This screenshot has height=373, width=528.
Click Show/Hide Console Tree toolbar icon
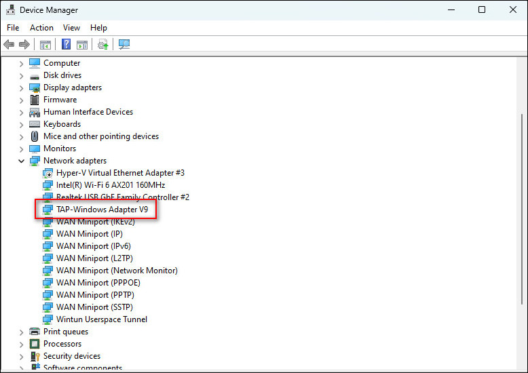pyautogui.click(x=45, y=45)
